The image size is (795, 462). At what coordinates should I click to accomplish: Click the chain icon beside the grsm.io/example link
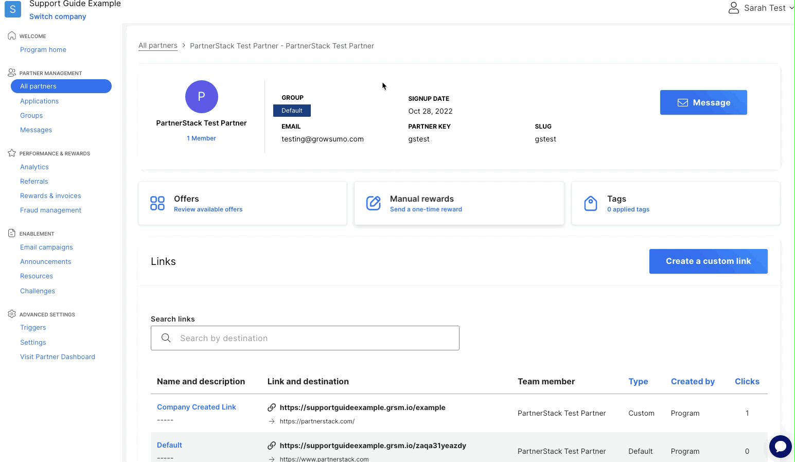[x=272, y=407]
